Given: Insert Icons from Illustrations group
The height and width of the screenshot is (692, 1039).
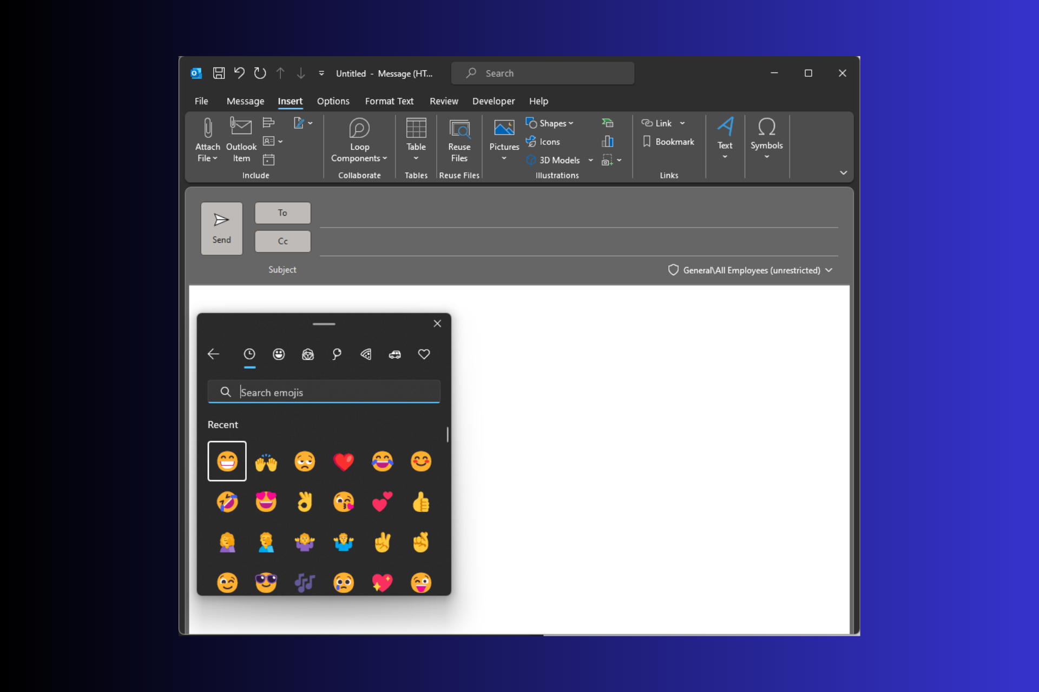Looking at the screenshot, I should [x=543, y=142].
